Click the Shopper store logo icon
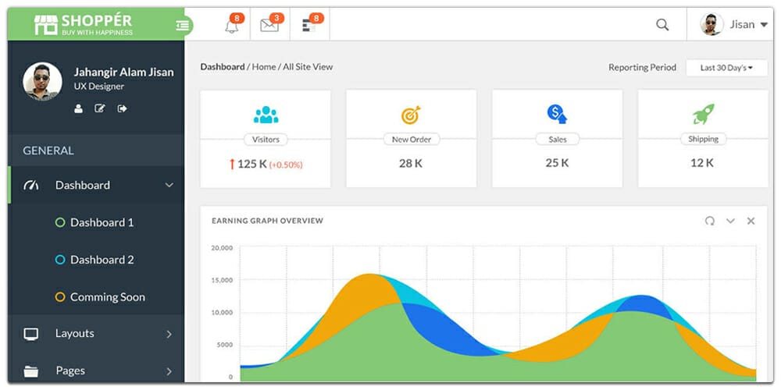This screenshot has width=781, height=390. click(x=46, y=24)
